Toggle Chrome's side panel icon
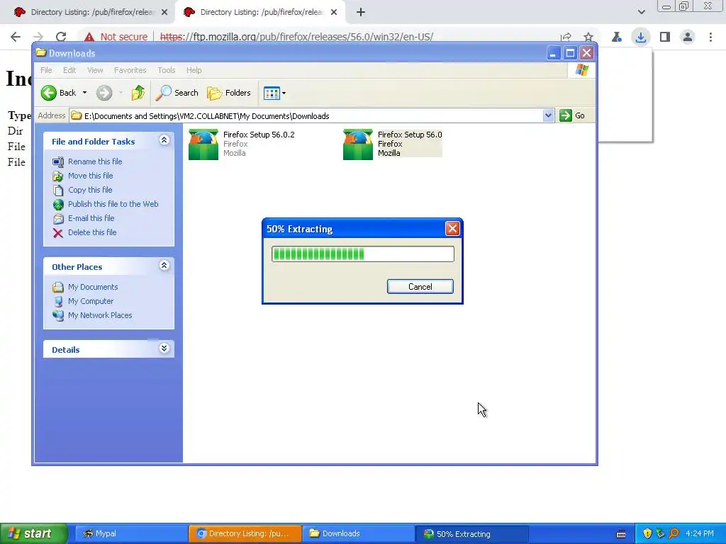The image size is (726, 544). coord(665,37)
